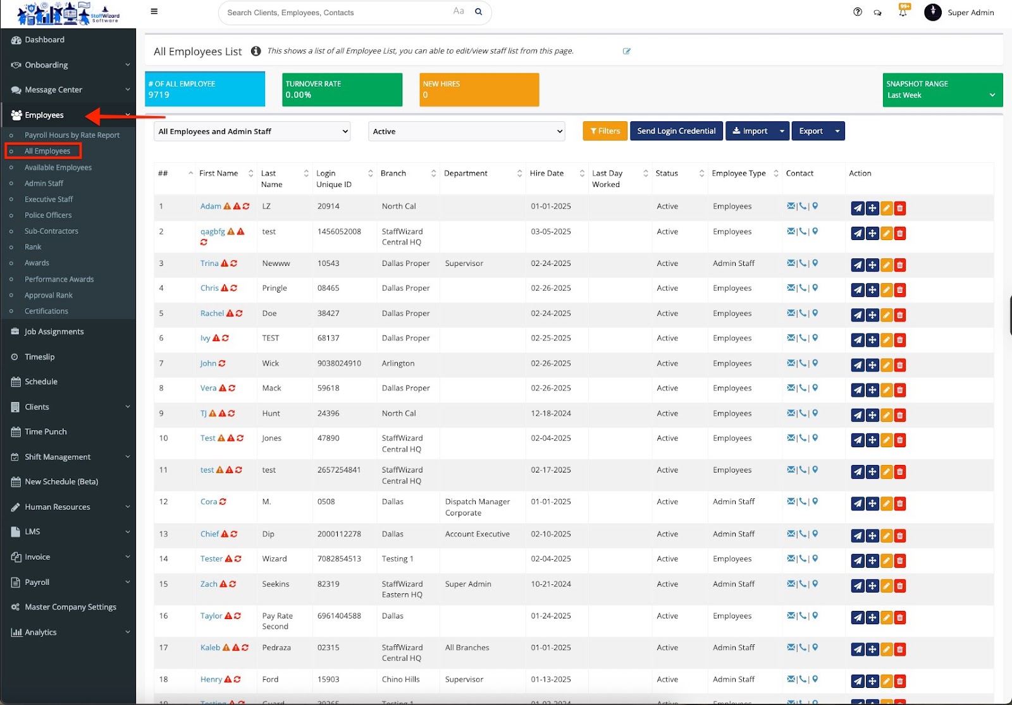
Task: Open Available Employees in the sidebar
Action: [x=58, y=167]
